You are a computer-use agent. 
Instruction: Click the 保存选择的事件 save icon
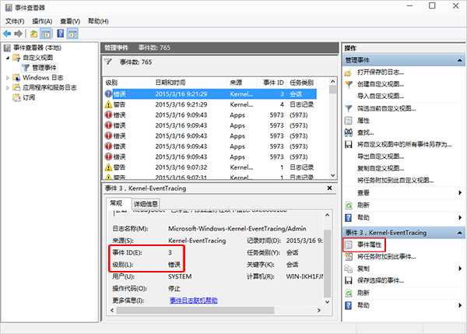pyautogui.click(x=348, y=280)
